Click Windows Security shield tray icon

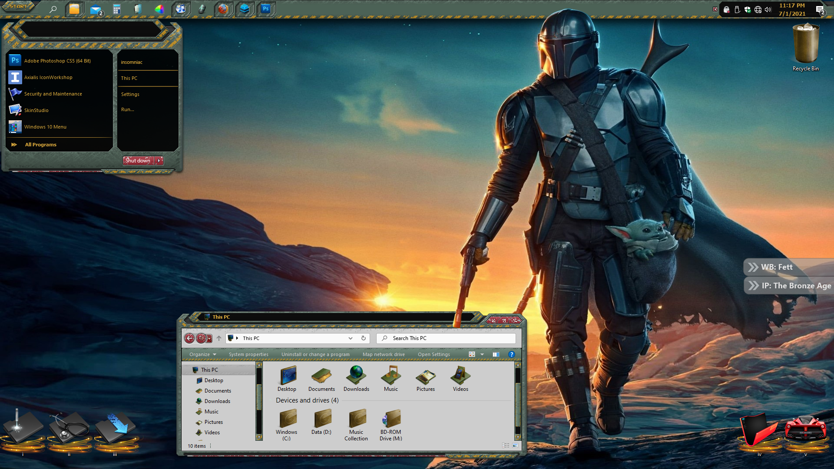[x=748, y=10]
